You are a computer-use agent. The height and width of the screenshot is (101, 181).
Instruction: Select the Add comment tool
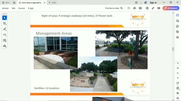[5, 23]
